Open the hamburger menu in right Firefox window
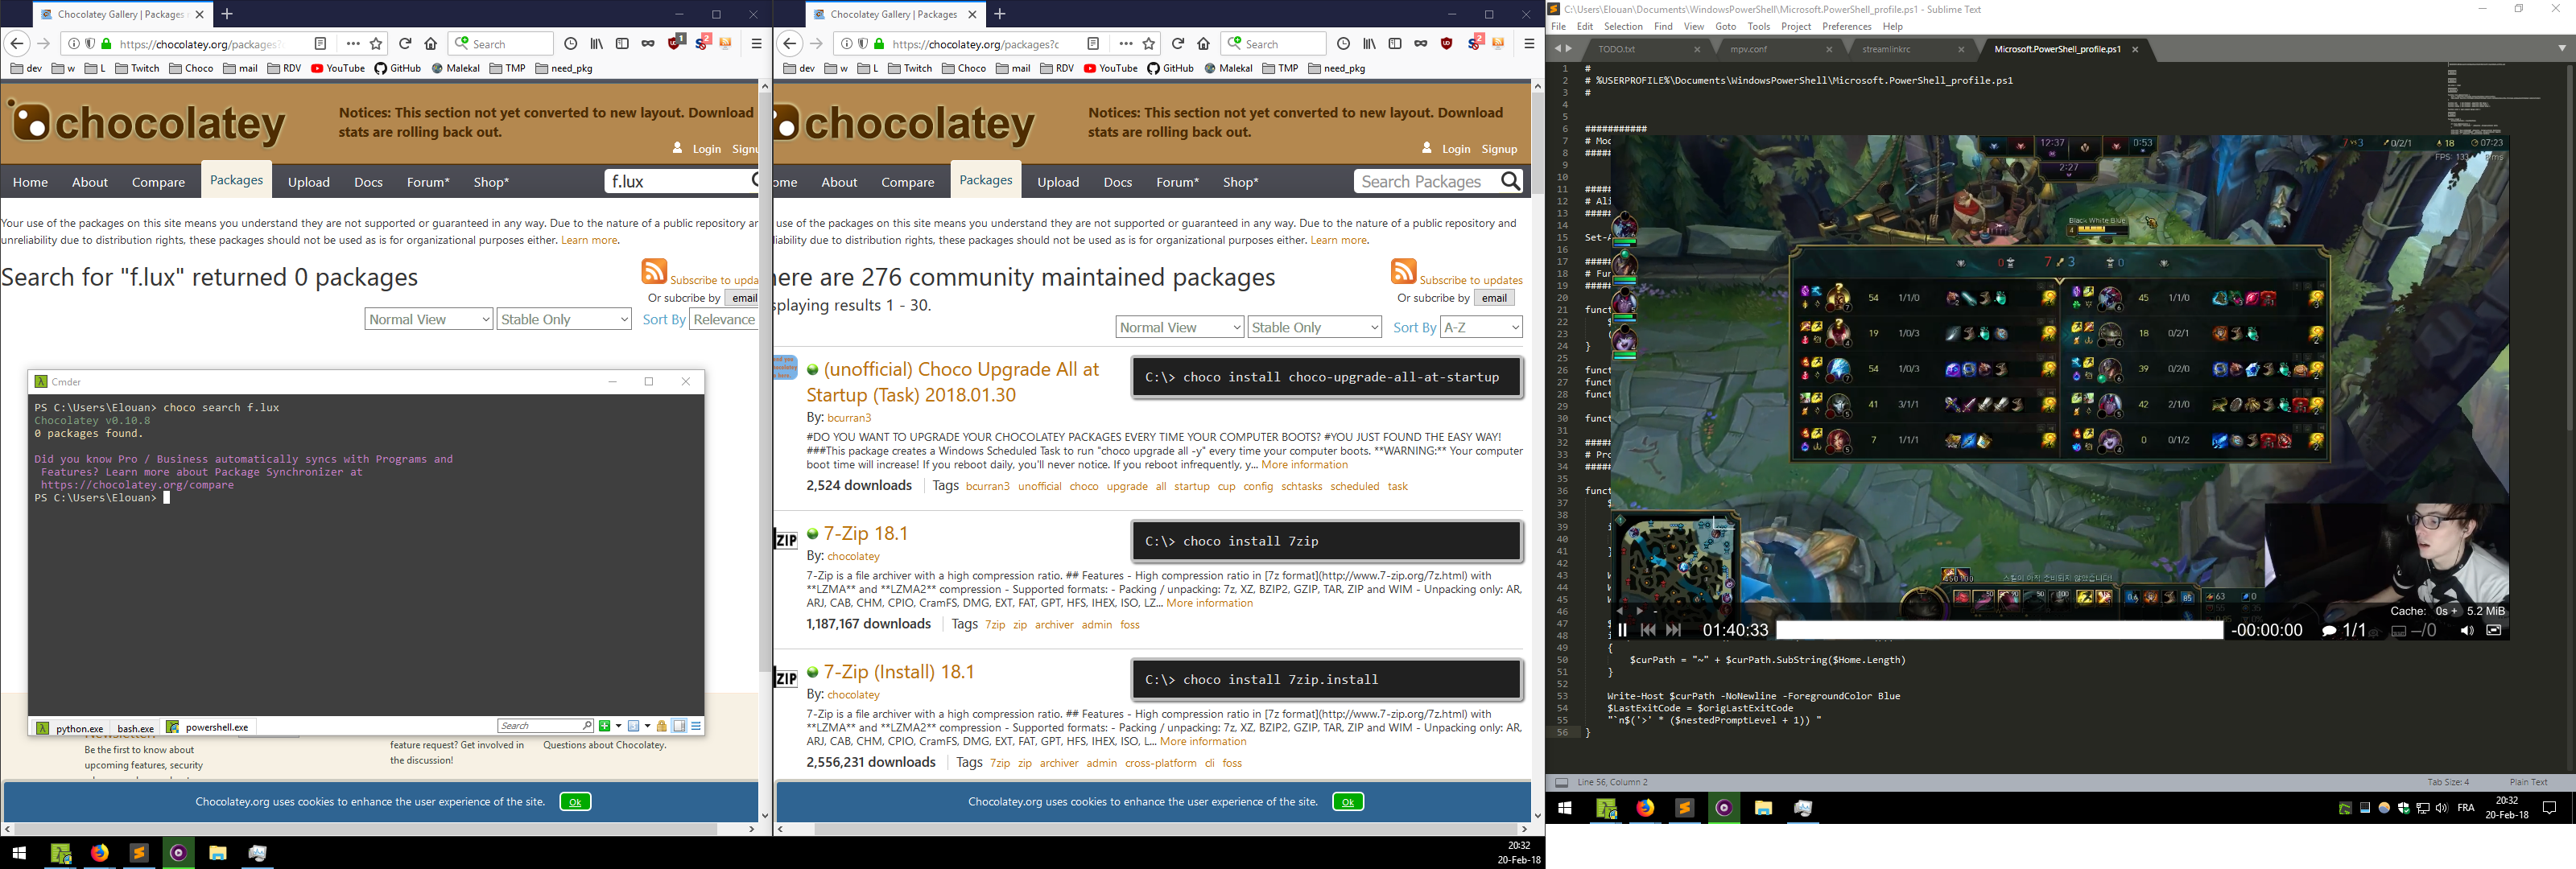 tap(1529, 44)
